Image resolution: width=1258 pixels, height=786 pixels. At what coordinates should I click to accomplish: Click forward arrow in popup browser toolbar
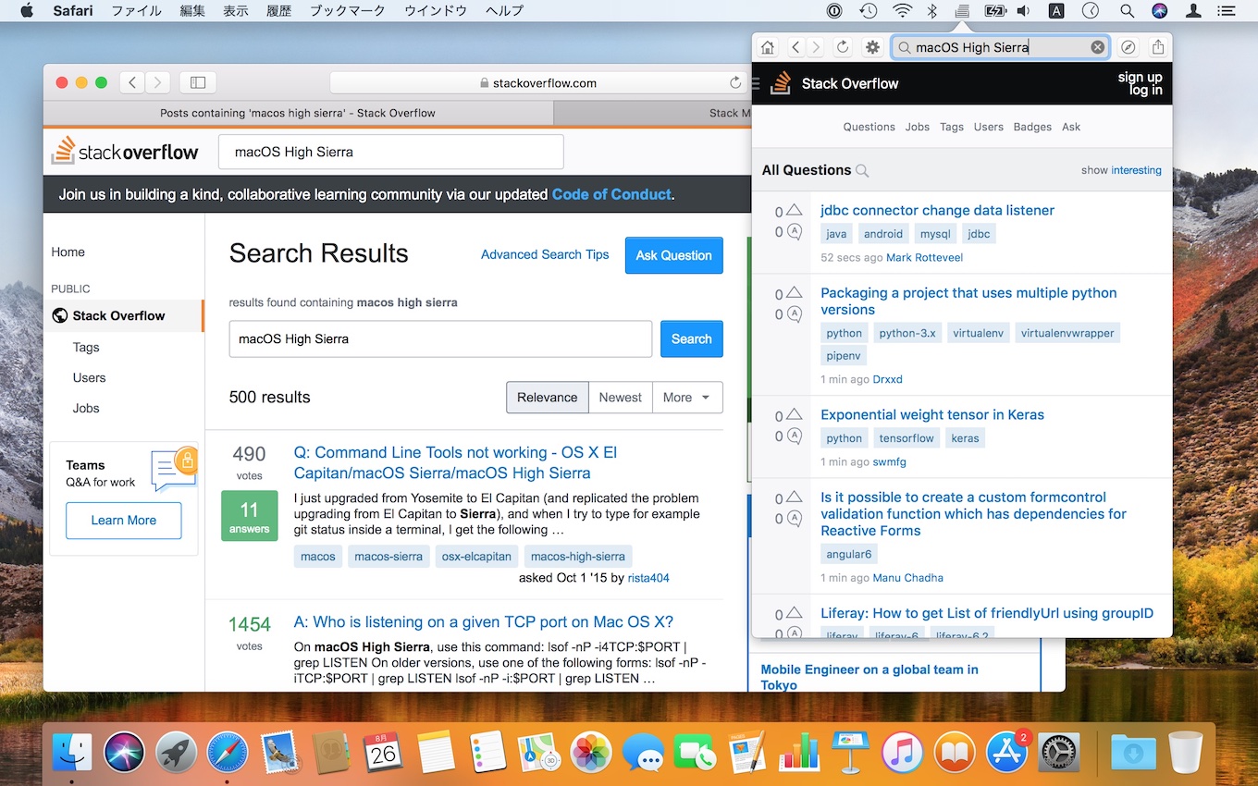pos(815,47)
